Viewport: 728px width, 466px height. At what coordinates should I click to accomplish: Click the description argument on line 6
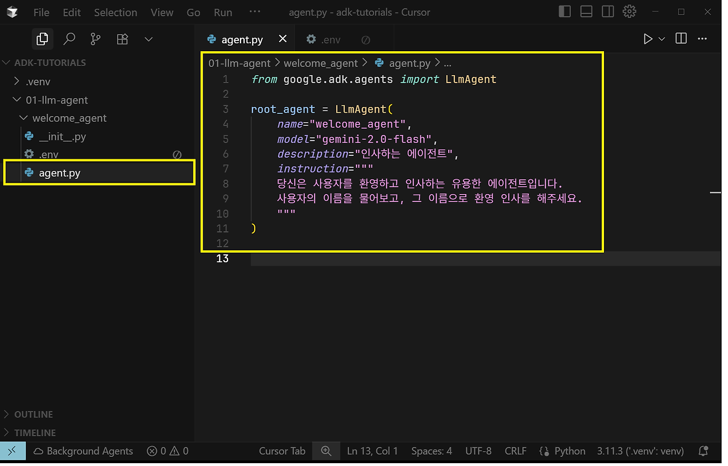coord(312,154)
